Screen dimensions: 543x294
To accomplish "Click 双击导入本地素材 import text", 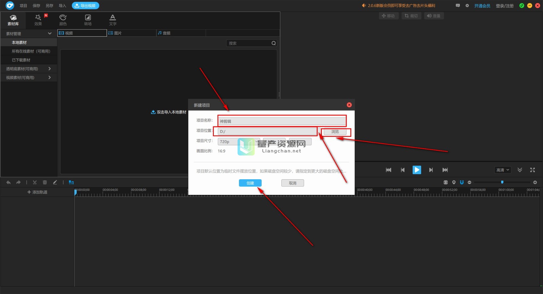I will (x=169, y=112).
